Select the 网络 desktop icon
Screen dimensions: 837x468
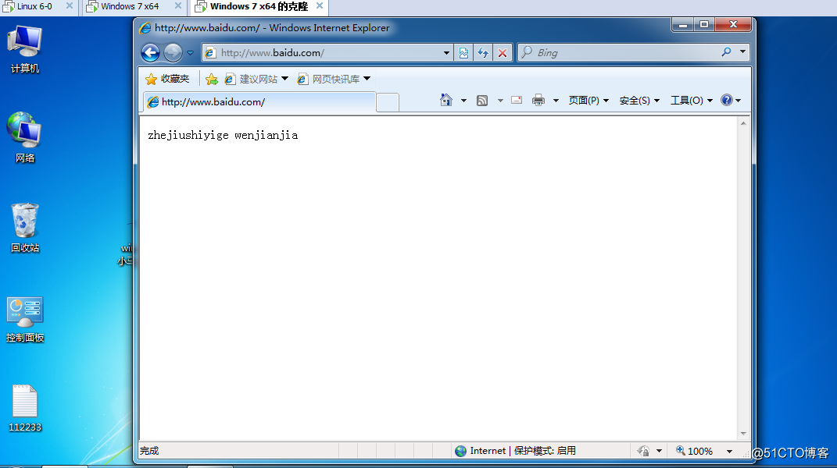24,137
